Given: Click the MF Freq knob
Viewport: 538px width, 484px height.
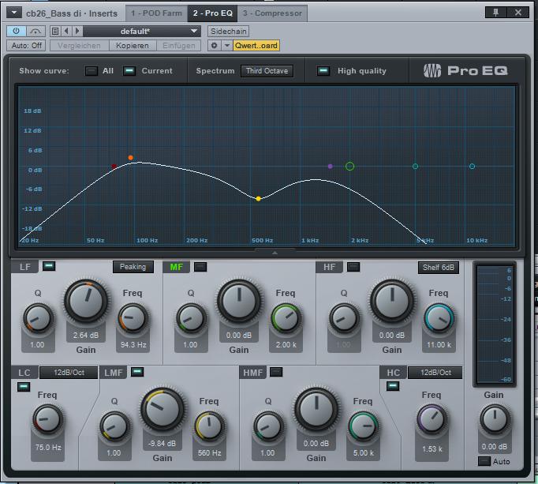Looking at the screenshot, I should tap(286, 318).
